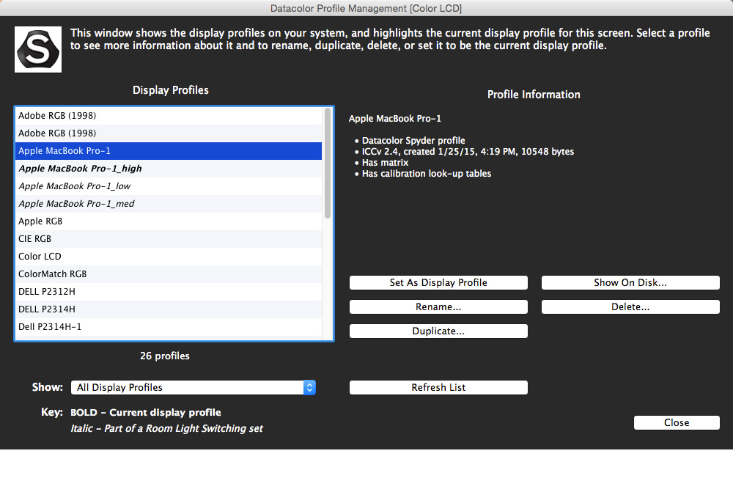Rename the selected profile
This screenshot has width=733, height=503.
438,307
